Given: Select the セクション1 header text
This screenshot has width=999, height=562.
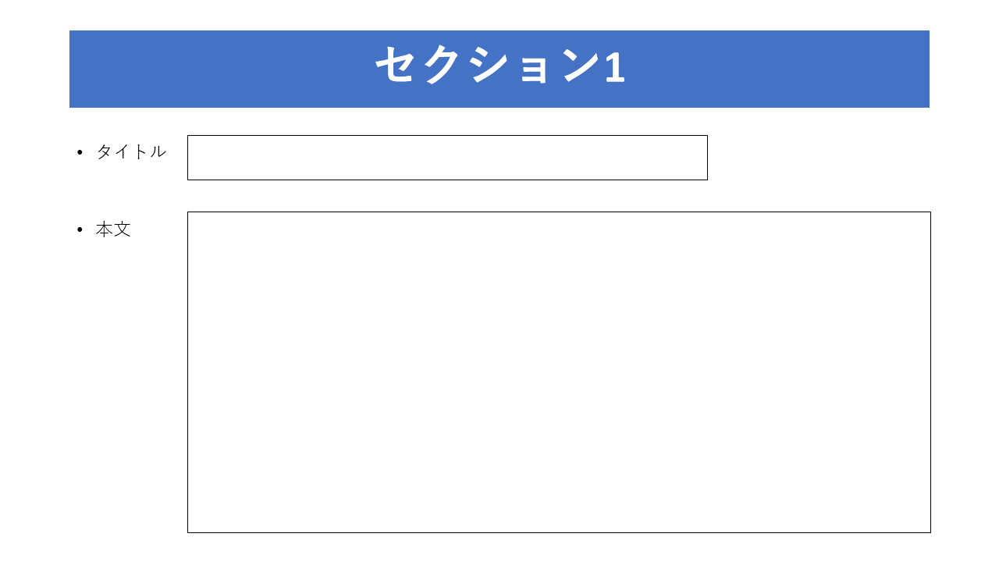Looking at the screenshot, I should click(x=500, y=66).
